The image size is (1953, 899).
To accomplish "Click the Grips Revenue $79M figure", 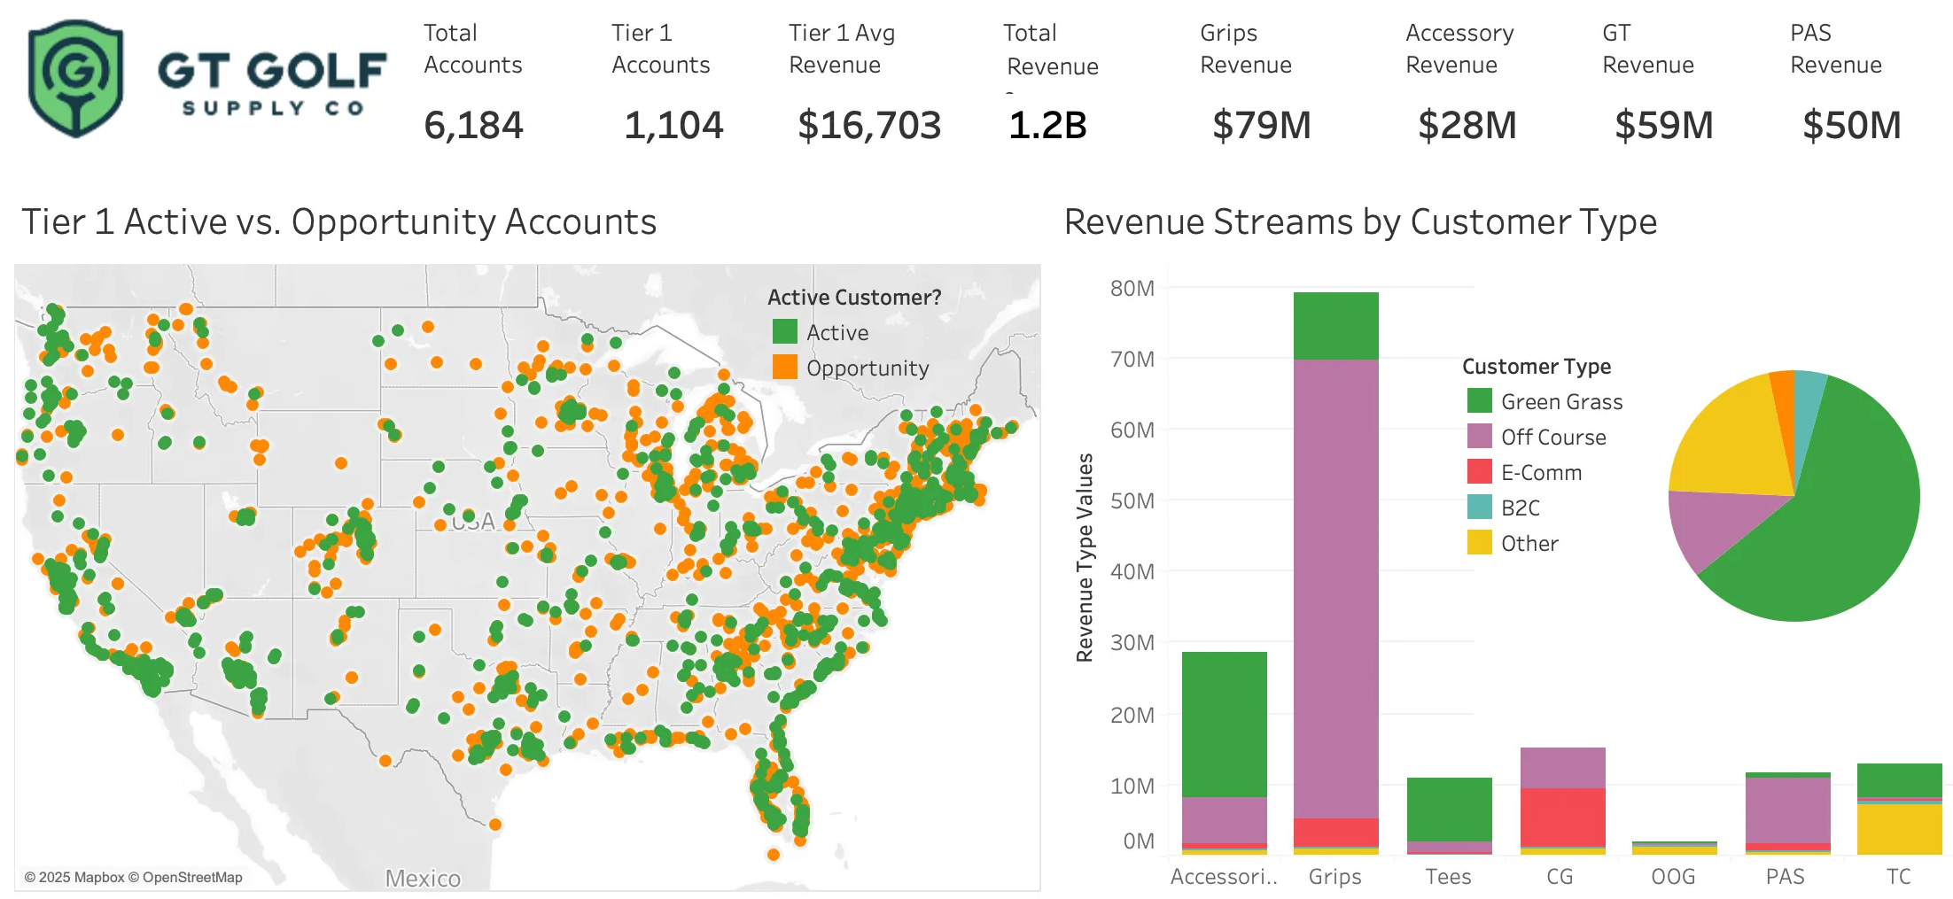I will [1261, 125].
